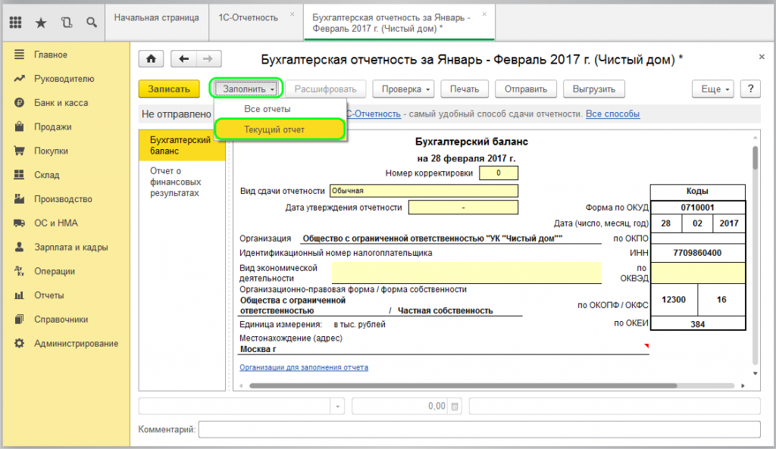Click the Москва г address line
The height and width of the screenshot is (449, 776).
[444, 349]
